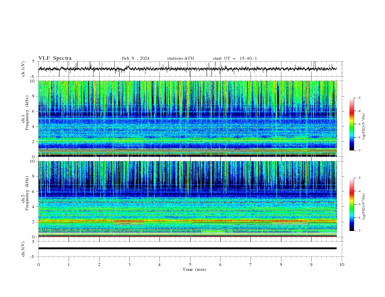The height and width of the screenshot is (297, 385).
Task: Select the date text "Feb. 8 , 2024"
Action: coord(136,58)
